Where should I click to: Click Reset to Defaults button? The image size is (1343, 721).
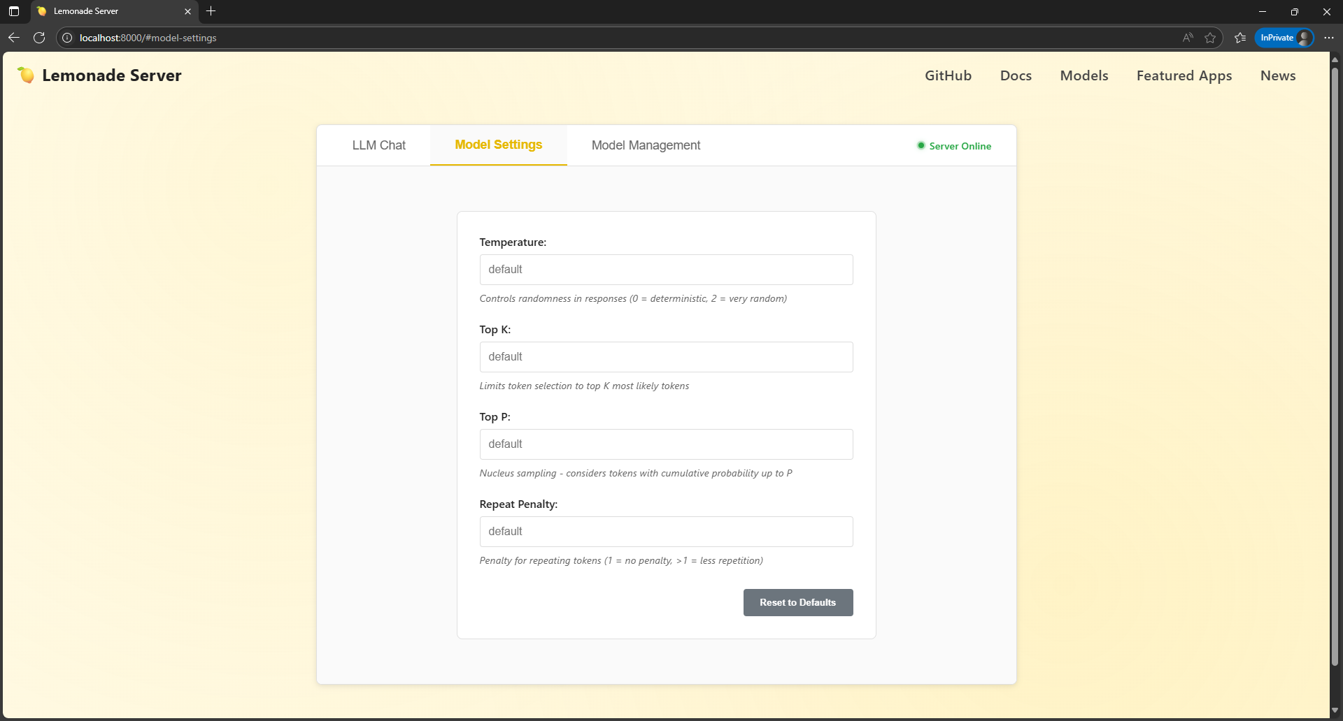coord(798,602)
